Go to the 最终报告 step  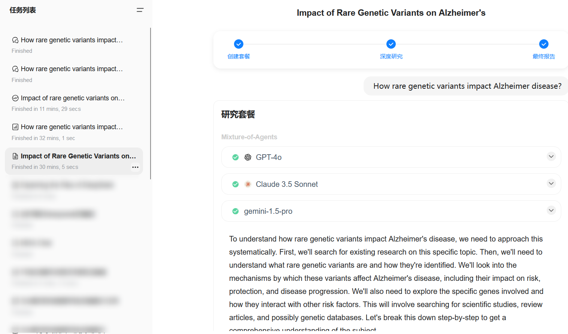[x=544, y=57]
